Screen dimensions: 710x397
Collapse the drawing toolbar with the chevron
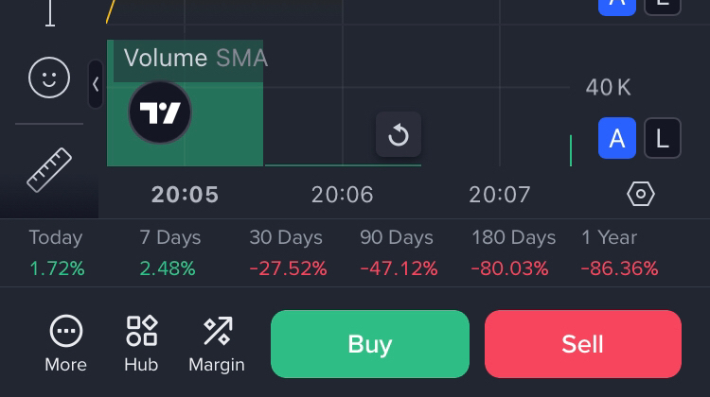(x=96, y=85)
